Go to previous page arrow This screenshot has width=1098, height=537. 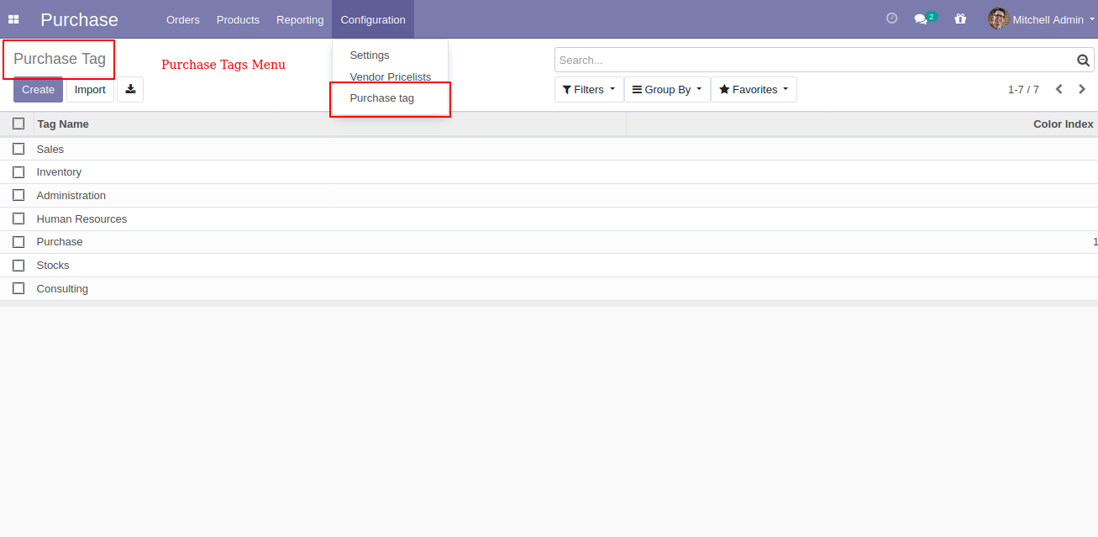tap(1059, 89)
